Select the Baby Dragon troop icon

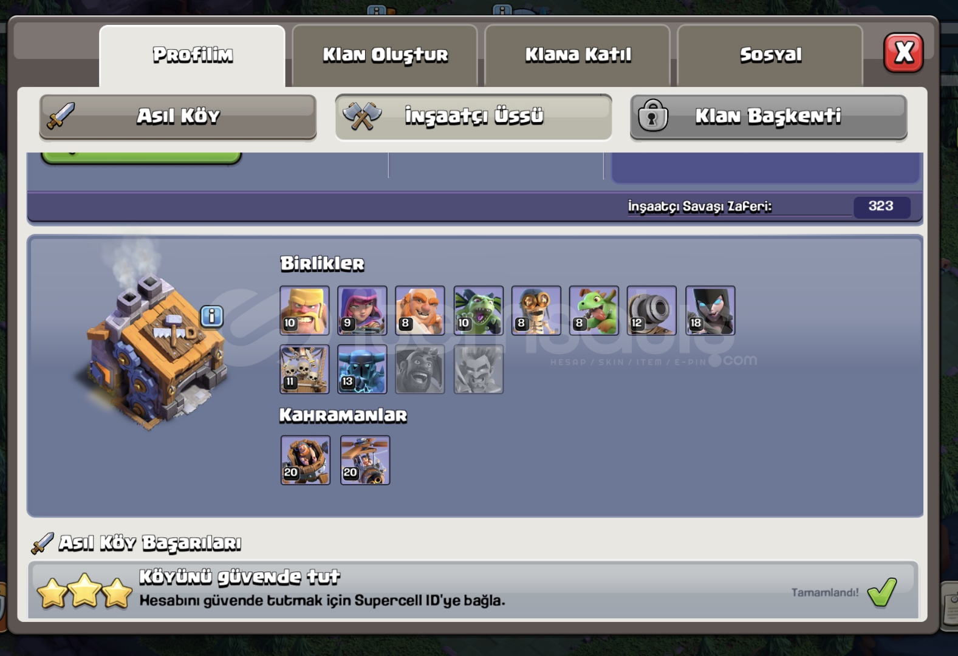tap(594, 310)
